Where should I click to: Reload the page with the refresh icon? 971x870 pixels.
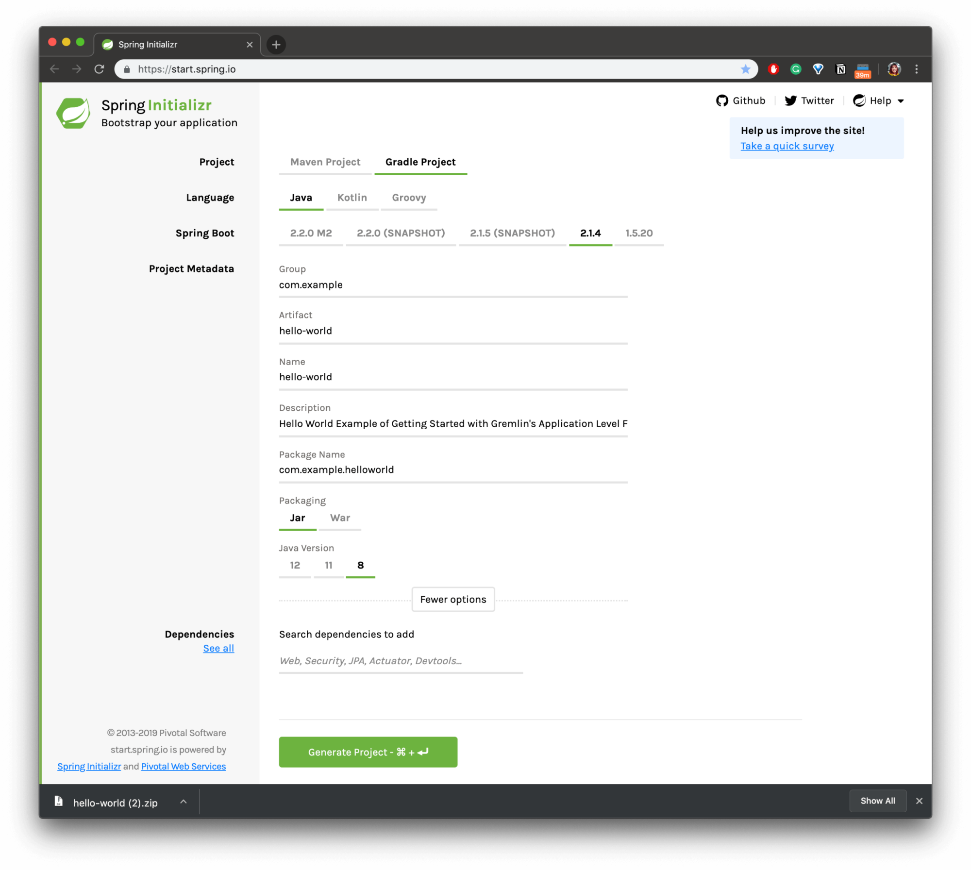[99, 69]
